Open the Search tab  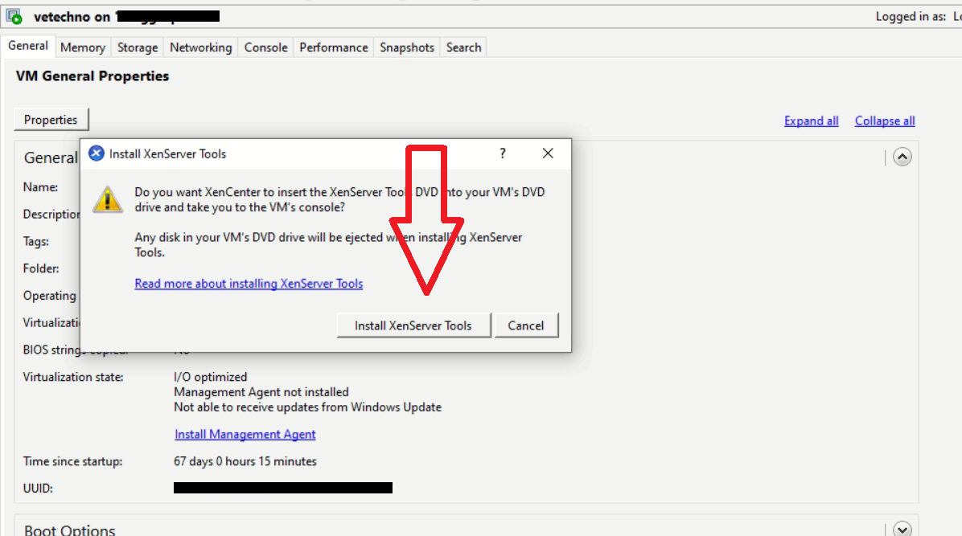coord(463,47)
